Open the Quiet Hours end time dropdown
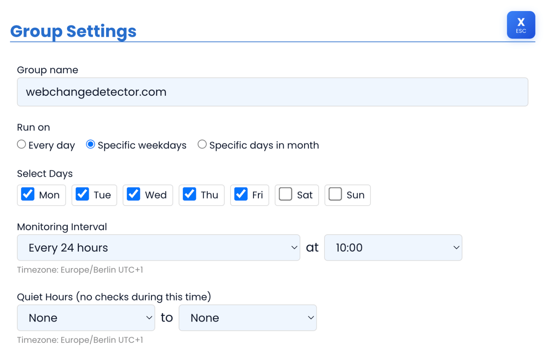 point(247,317)
